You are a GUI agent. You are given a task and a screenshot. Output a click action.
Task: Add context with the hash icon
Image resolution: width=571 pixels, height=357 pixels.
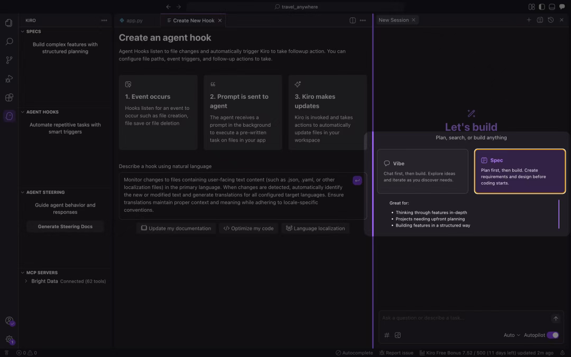386,335
